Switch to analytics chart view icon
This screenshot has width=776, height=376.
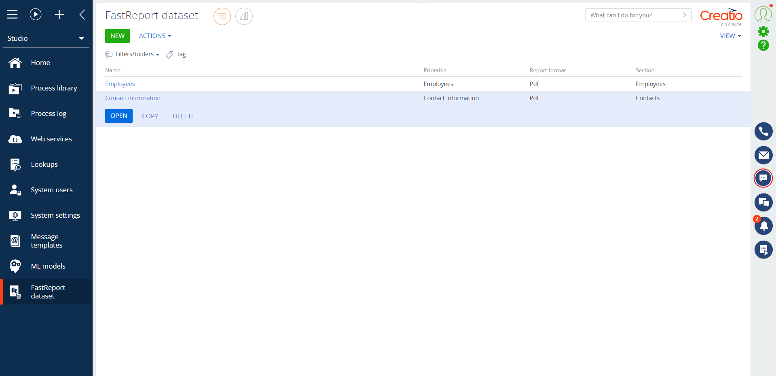point(244,16)
